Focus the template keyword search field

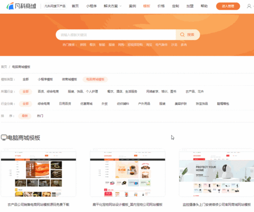tap(116, 35)
